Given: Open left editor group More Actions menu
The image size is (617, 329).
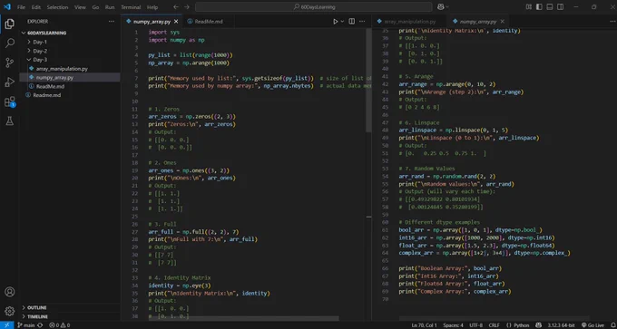Looking at the screenshot, I should [362, 21].
